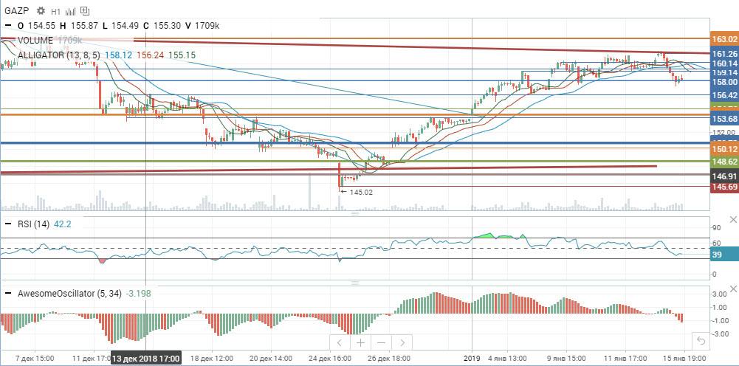Click the open price value 154.55
This screenshot has height=366, width=739.
(x=41, y=26)
